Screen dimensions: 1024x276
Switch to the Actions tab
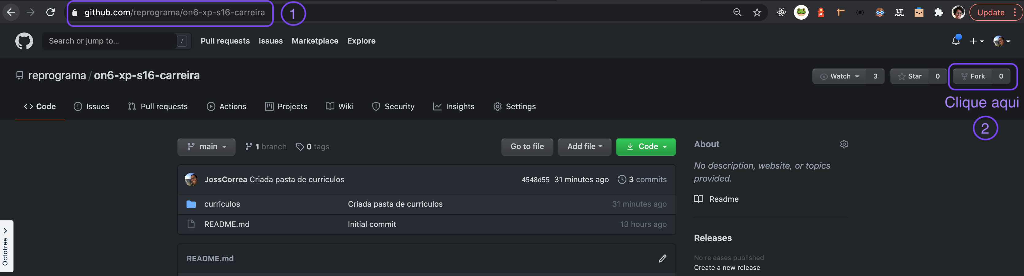pos(227,106)
